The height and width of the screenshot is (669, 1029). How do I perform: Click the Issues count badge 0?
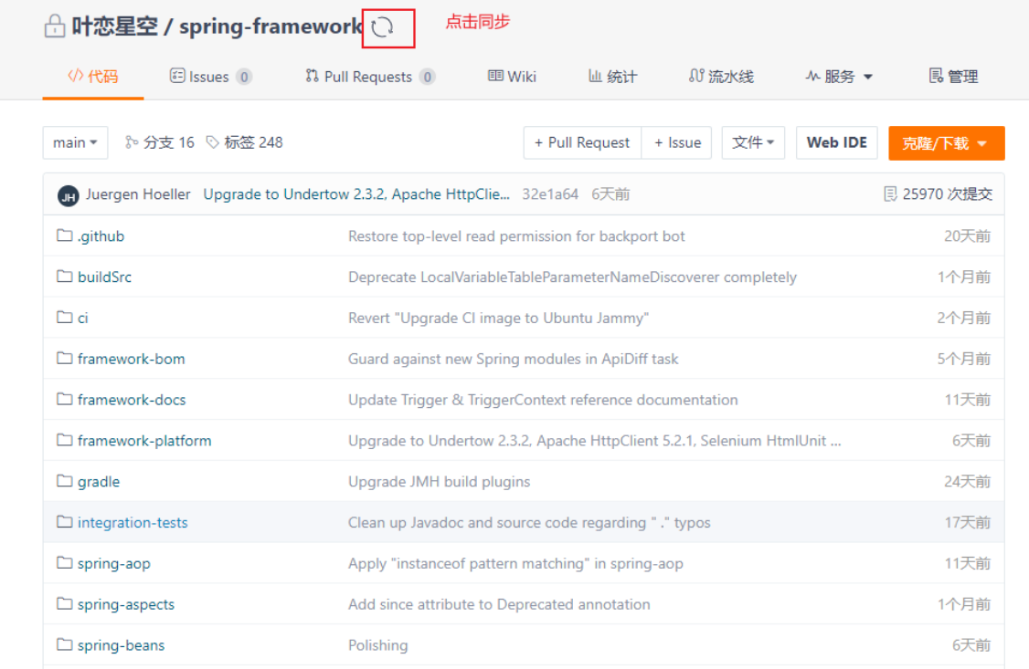pyautogui.click(x=244, y=78)
